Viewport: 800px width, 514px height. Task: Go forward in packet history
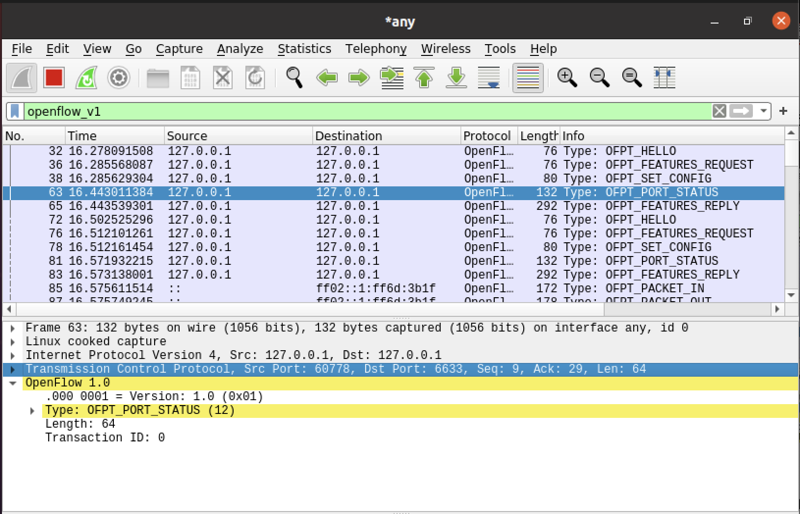[359, 77]
